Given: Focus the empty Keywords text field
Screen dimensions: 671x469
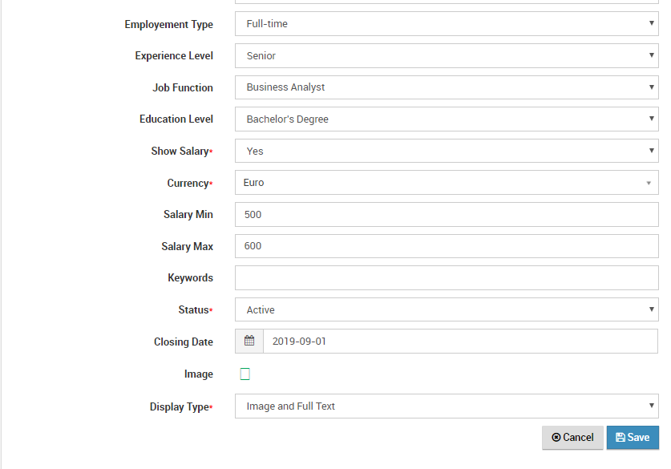Looking at the screenshot, I should click(447, 277).
